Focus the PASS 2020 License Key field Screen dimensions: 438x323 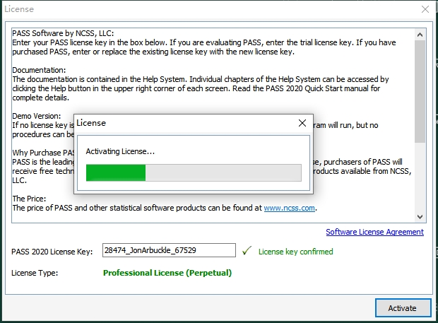tap(168, 250)
